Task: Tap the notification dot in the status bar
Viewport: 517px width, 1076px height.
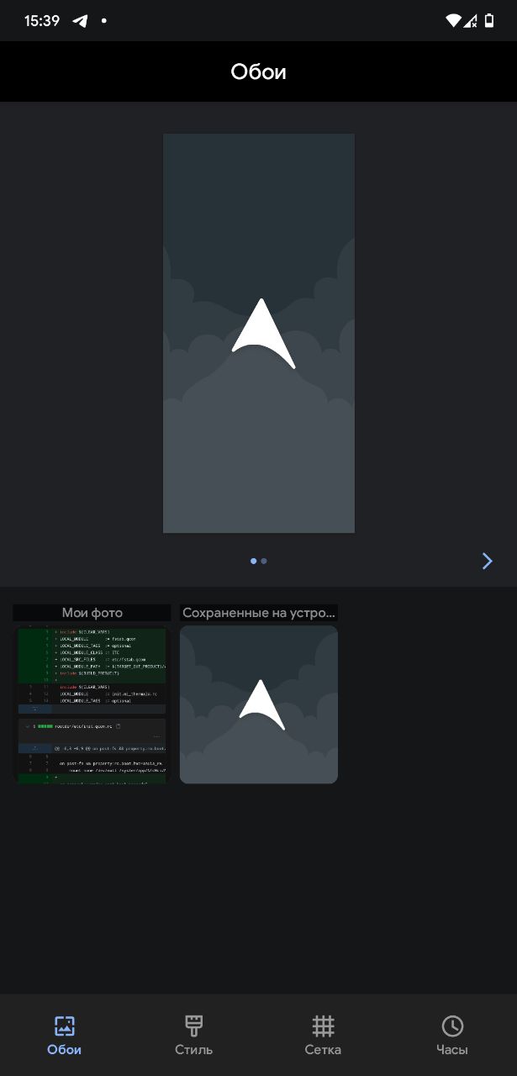Action: click(104, 20)
